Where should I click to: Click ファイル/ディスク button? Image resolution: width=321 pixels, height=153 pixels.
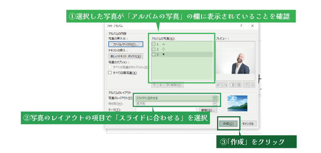click(126, 44)
